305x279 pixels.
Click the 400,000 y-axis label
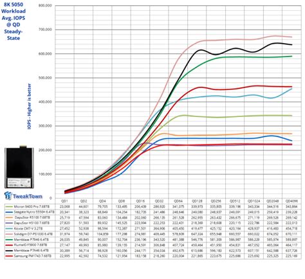pyautogui.click(x=45, y=102)
